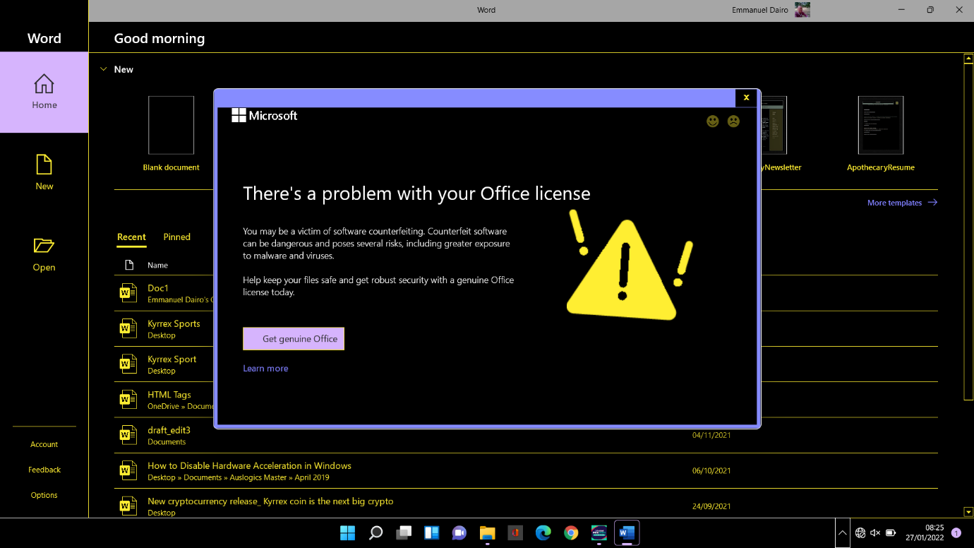Select Home in the Word sidebar
974x548 pixels.
(x=44, y=93)
